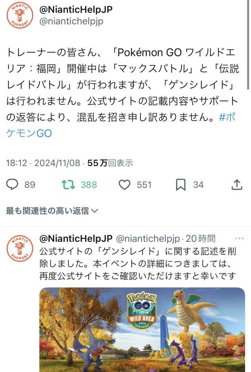Open reply author @NianticHelpJP name
Image resolution: width=251 pixels, height=372 pixels.
[x=76, y=238]
